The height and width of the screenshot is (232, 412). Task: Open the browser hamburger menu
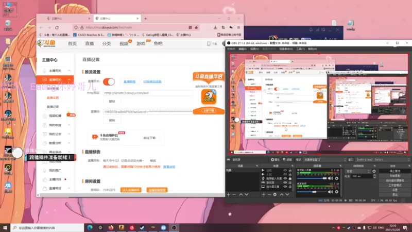pyautogui.click(x=238, y=27)
